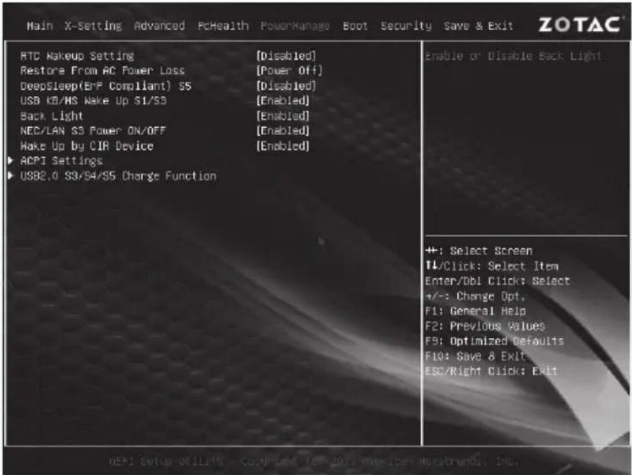Switch to the Security tab
Image resolution: width=632 pixels, height=475 pixels.
point(406,26)
